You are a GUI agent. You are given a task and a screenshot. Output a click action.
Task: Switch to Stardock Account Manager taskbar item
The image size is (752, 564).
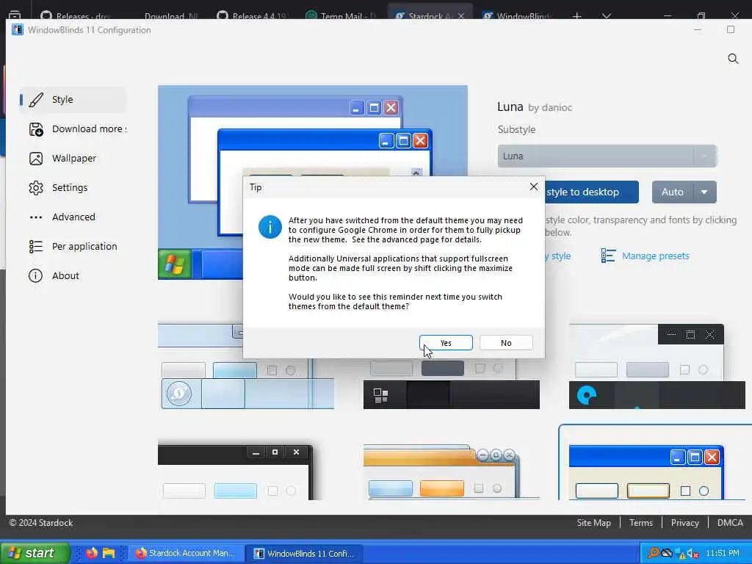[x=185, y=553]
